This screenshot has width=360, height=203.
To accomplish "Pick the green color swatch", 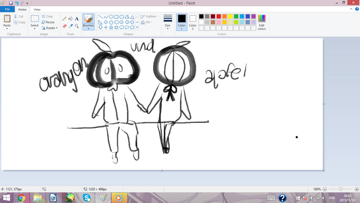I will tap(236, 16).
